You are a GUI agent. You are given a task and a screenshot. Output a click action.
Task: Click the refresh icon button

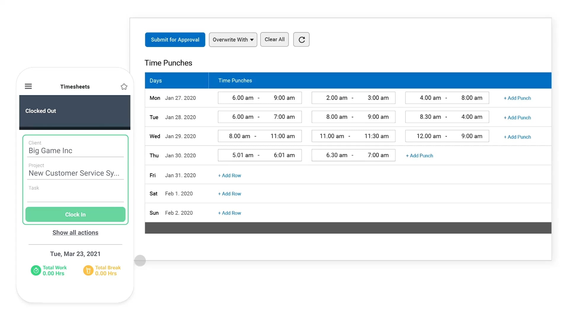click(301, 39)
